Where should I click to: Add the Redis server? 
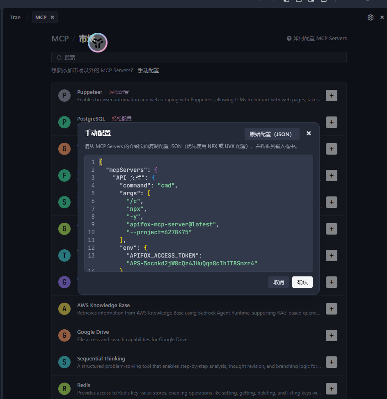point(332,389)
